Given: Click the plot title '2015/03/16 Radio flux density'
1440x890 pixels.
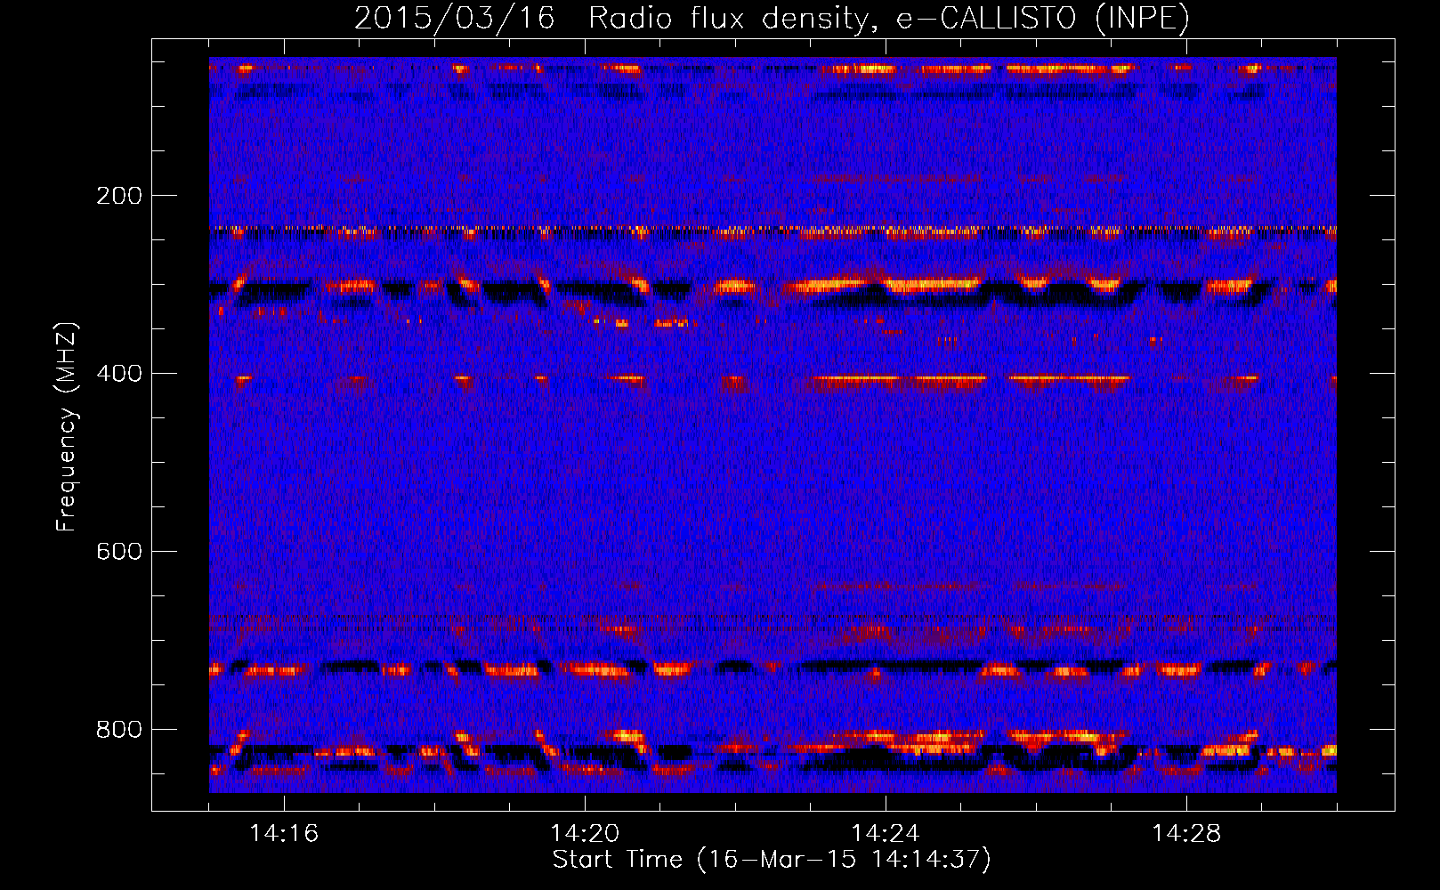Looking at the screenshot, I should point(772,18).
